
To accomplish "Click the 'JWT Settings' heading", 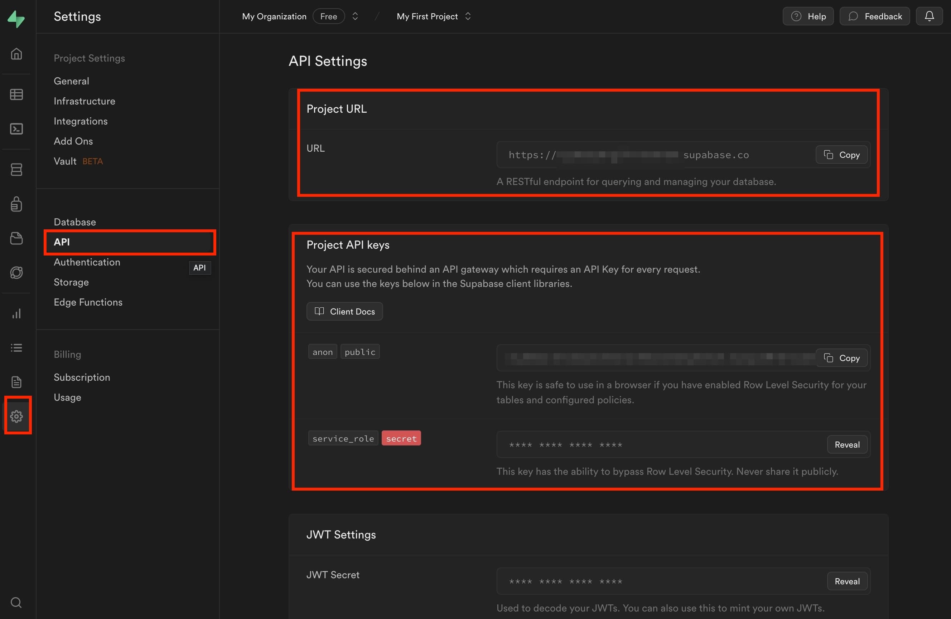I will coord(341,535).
